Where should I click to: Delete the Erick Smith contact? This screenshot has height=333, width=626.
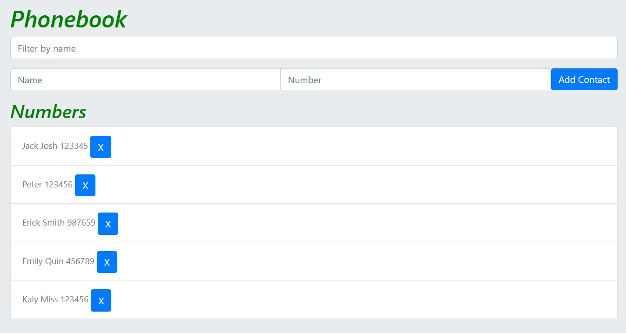click(108, 224)
